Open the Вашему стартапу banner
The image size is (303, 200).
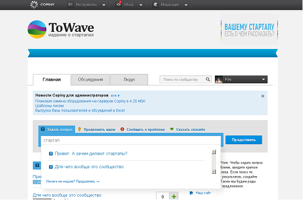(x=249, y=30)
